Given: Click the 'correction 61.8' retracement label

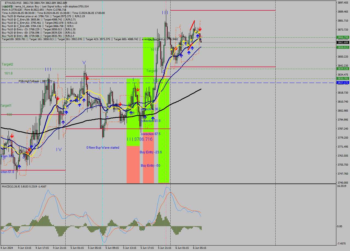Looking at the screenshot, I should 151,120.
